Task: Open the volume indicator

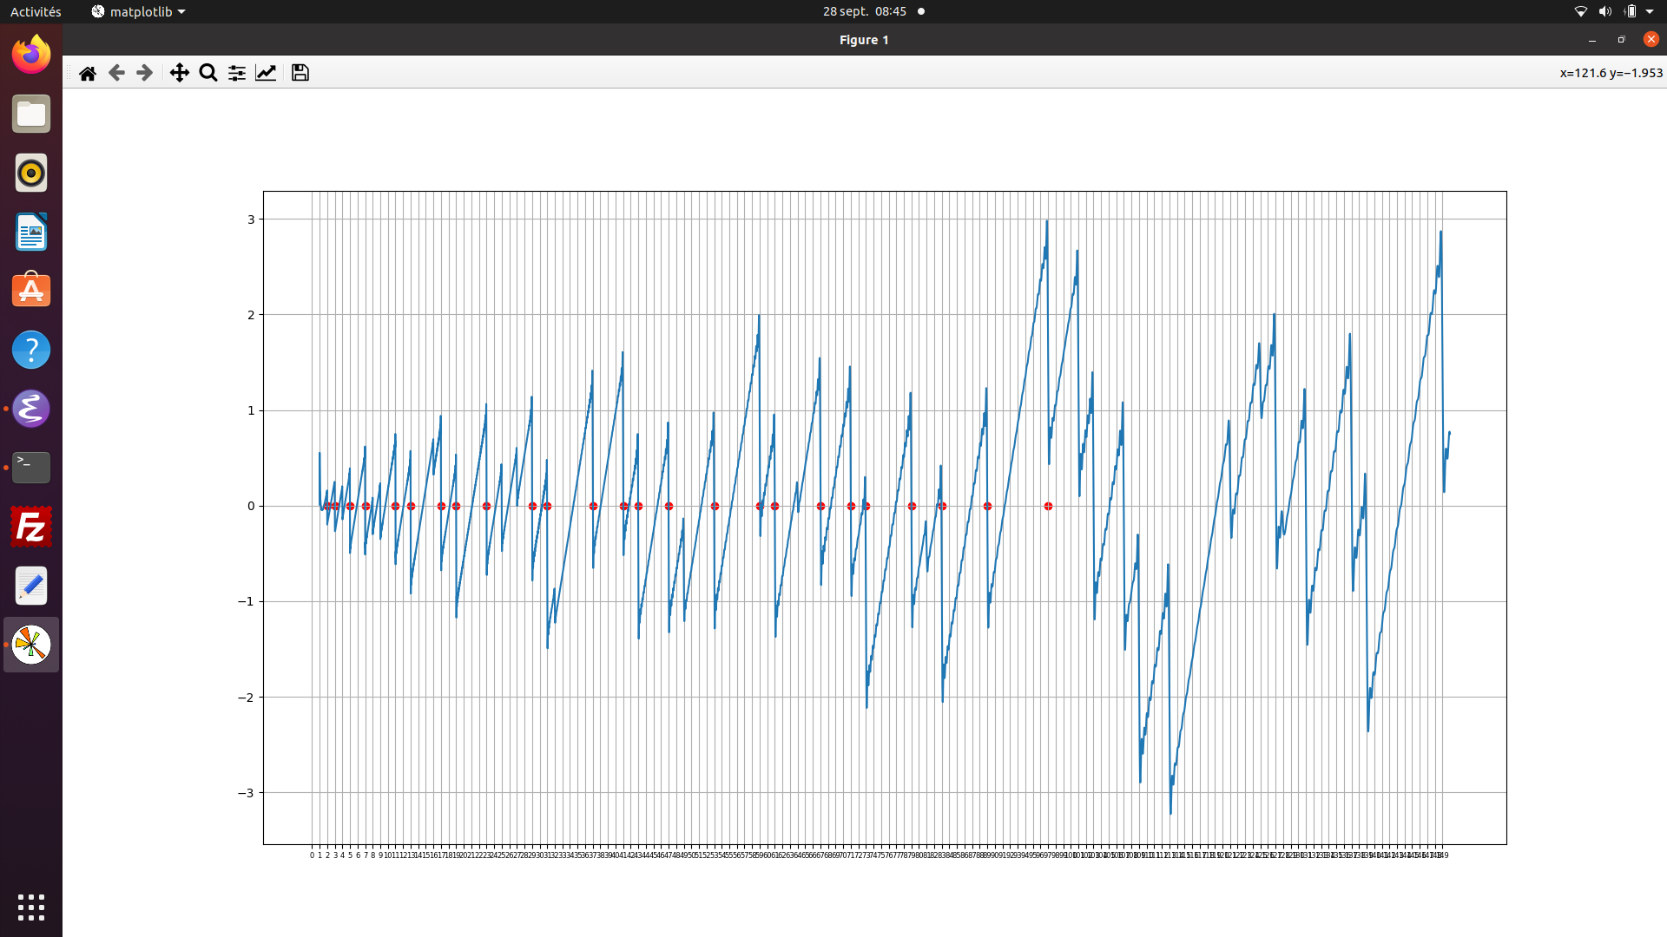Action: pyautogui.click(x=1604, y=11)
